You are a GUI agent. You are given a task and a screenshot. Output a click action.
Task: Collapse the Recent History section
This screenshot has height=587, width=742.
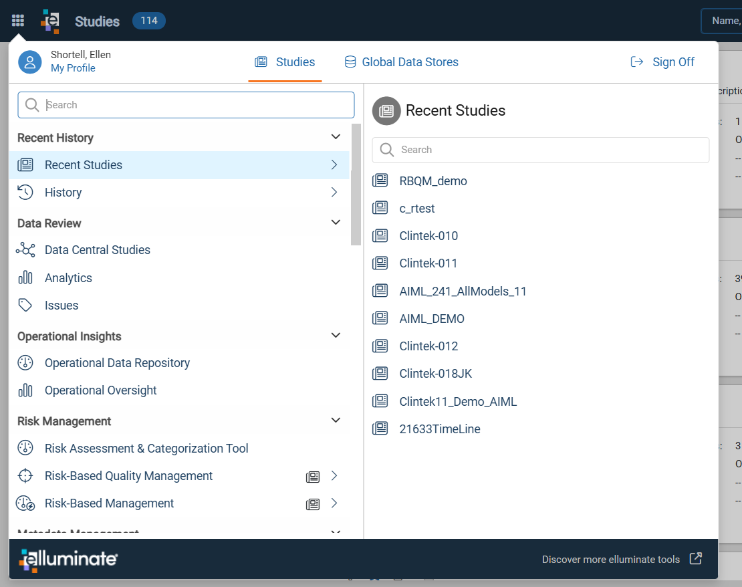(x=336, y=137)
